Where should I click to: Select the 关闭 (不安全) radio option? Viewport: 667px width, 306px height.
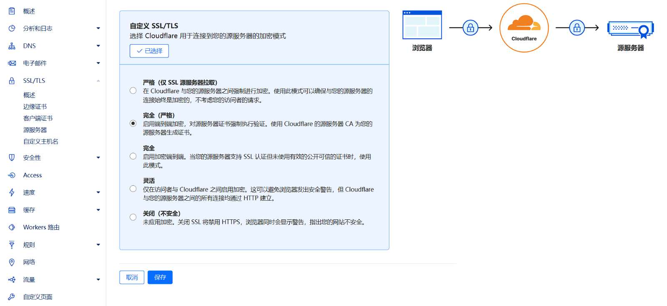click(x=133, y=217)
